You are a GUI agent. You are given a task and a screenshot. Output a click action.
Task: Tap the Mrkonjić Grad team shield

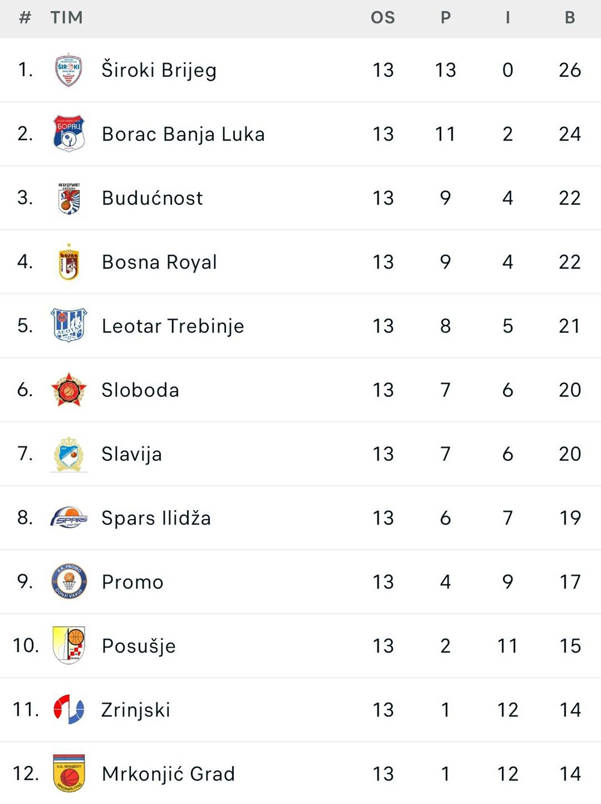coord(69,773)
